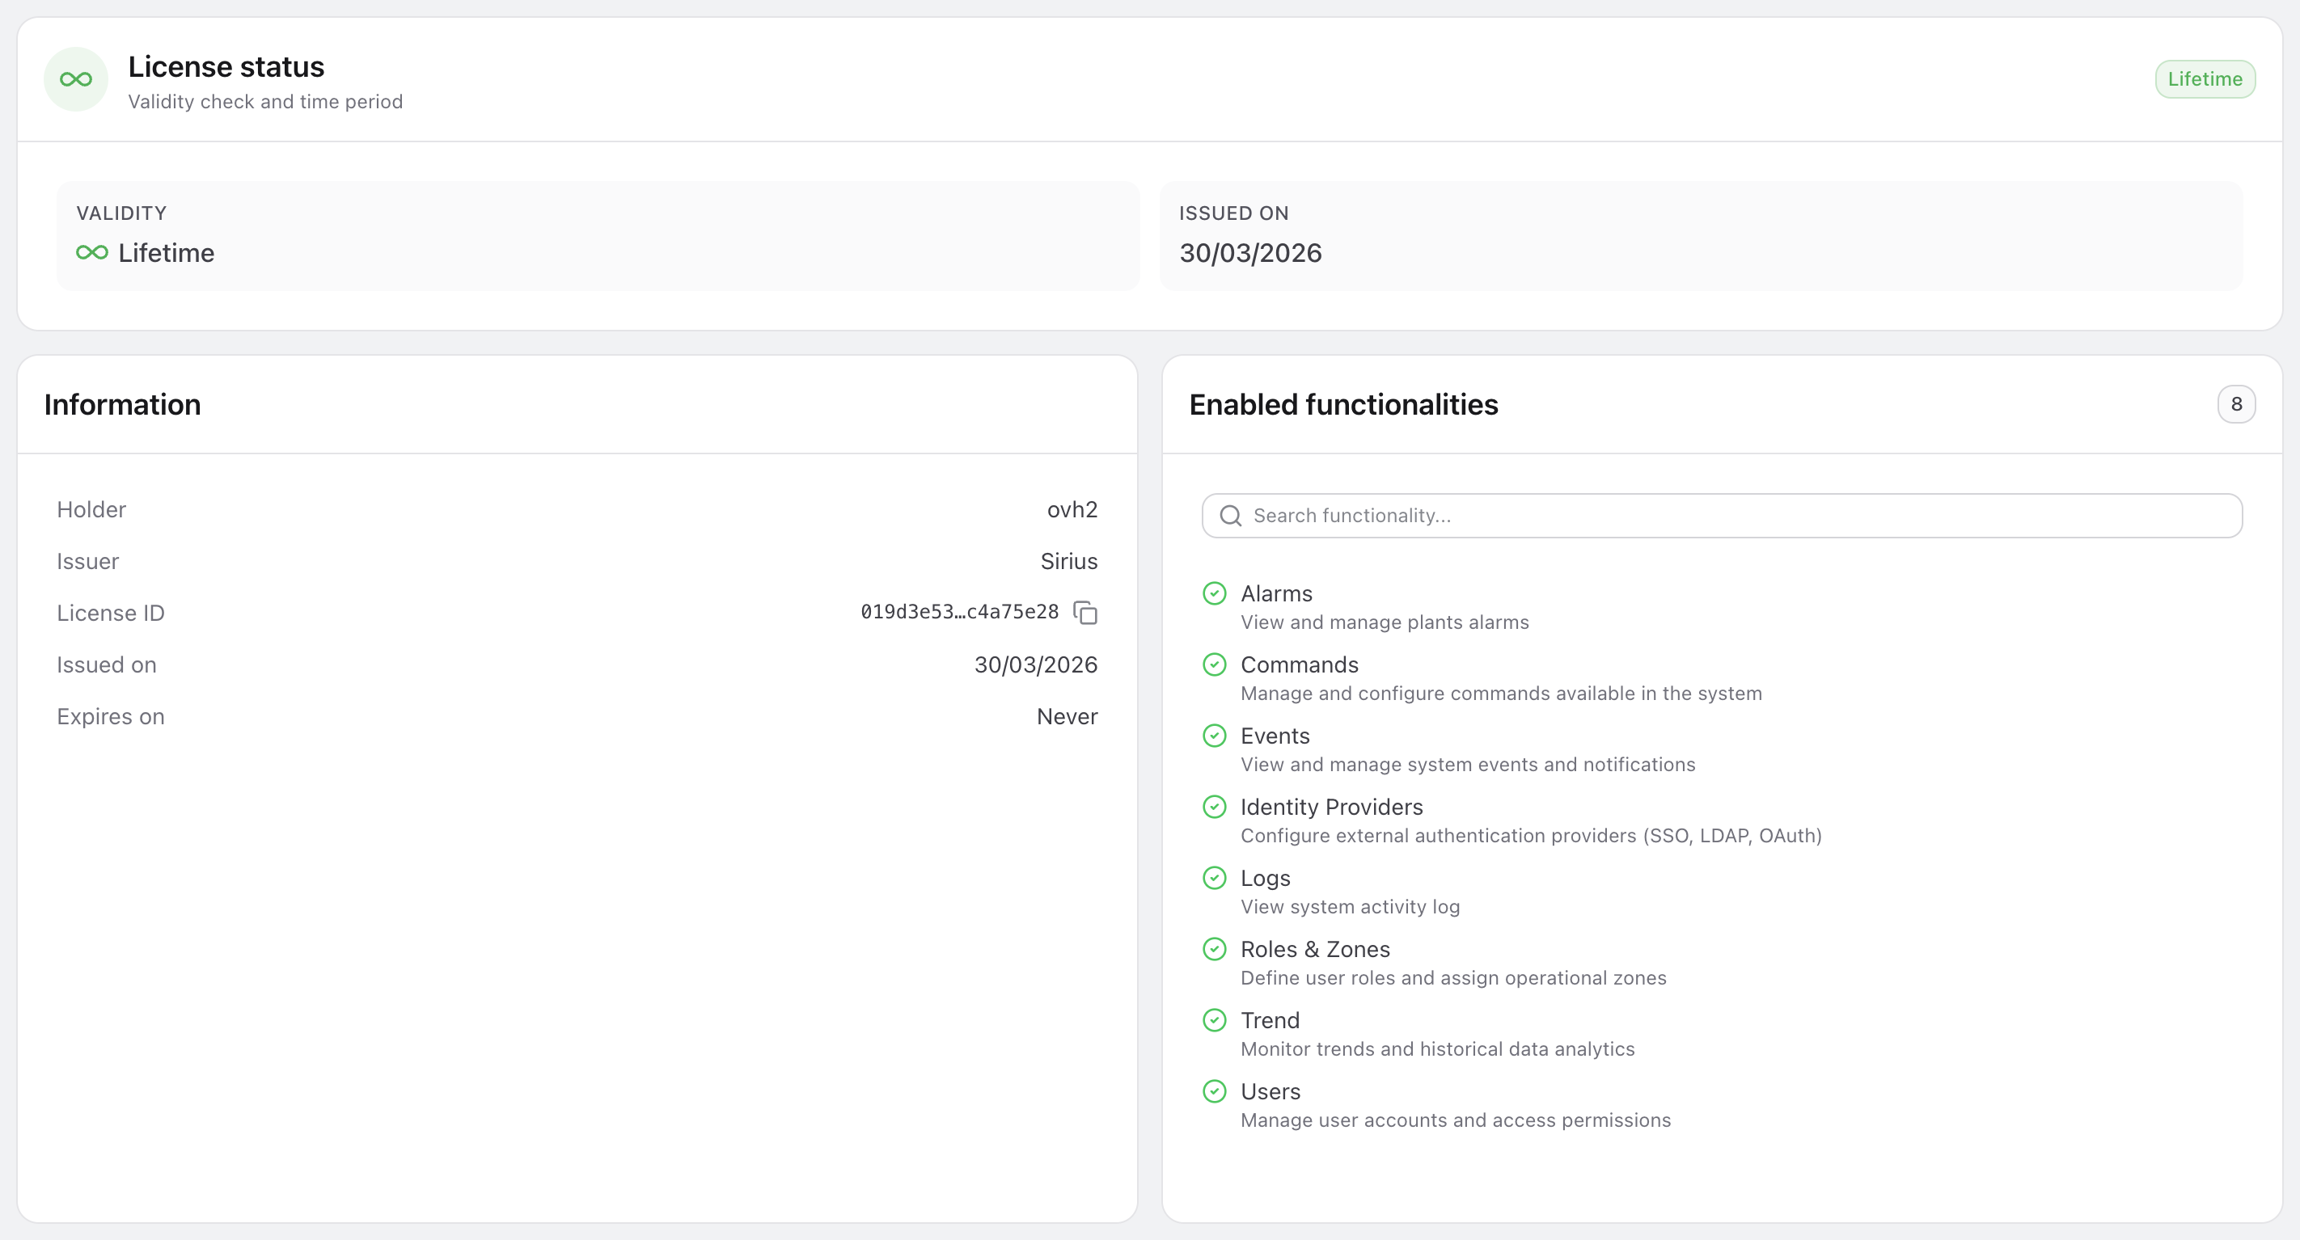This screenshot has width=2300, height=1240.
Task: Copy the License ID to clipboard
Action: pyautogui.click(x=1084, y=613)
